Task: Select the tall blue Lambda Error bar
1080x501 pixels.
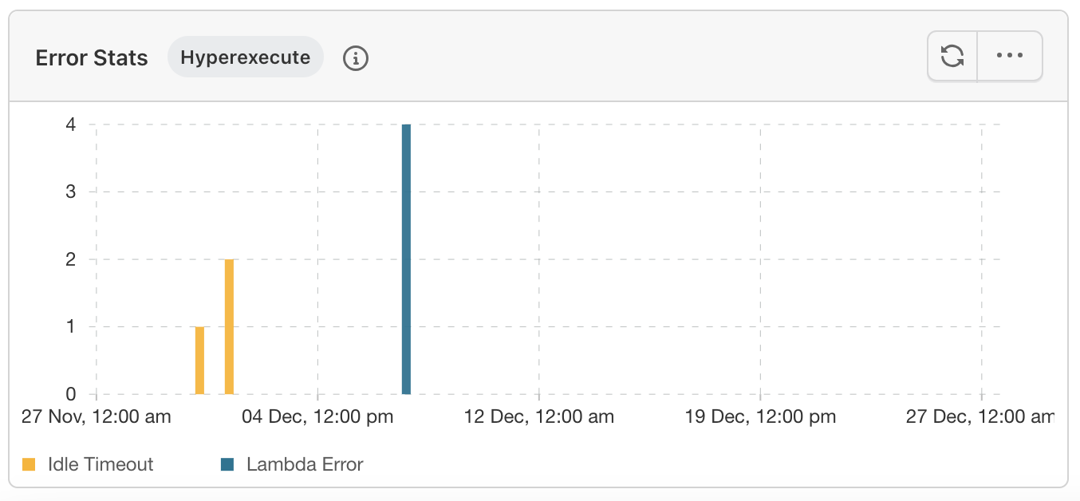Action: point(406,259)
